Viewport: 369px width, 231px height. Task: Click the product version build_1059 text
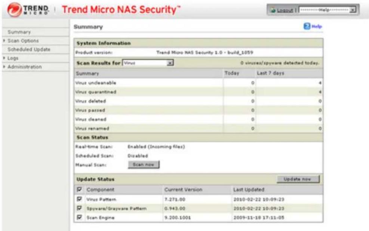coord(205,52)
